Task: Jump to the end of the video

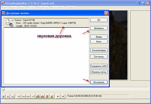Action: tap(33, 96)
